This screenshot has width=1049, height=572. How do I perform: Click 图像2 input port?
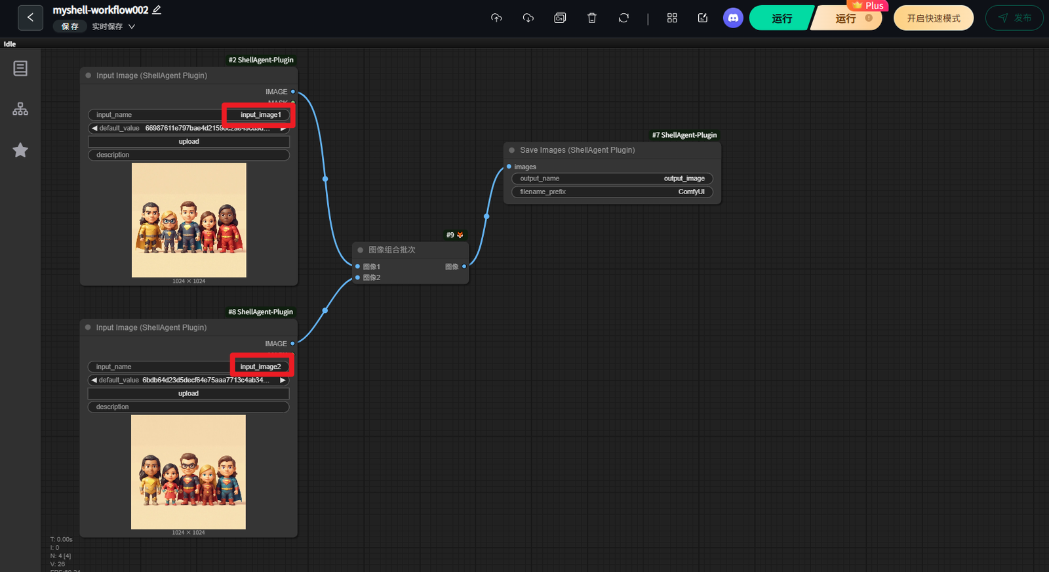[357, 277]
